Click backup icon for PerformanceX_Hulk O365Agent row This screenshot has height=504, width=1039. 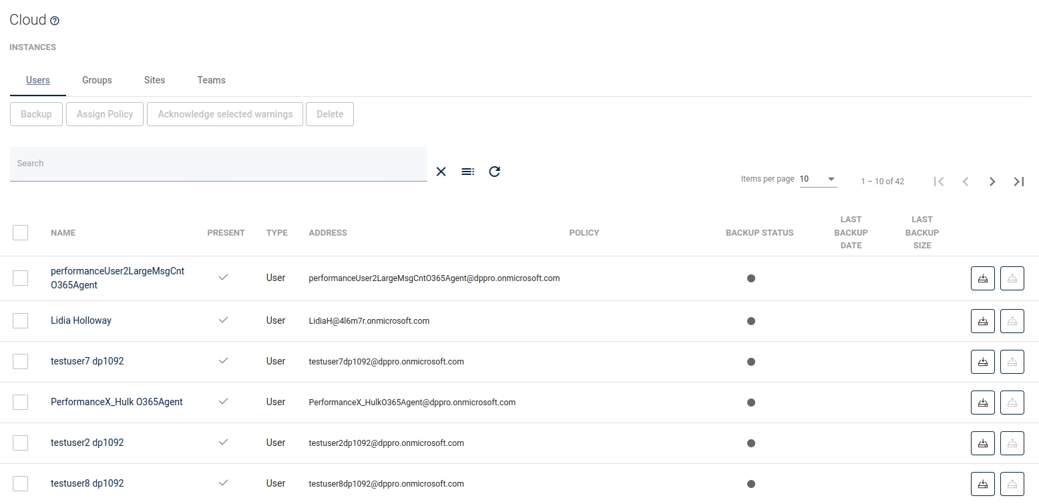click(982, 403)
